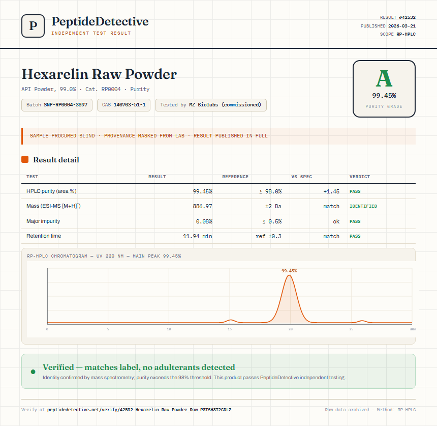Click the Tested by MZ Biolabs chip

coord(211,105)
